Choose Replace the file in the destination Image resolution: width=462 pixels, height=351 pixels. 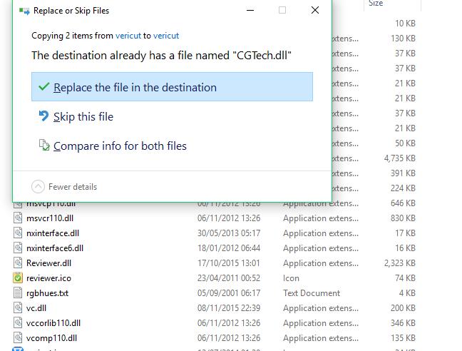pos(172,87)
